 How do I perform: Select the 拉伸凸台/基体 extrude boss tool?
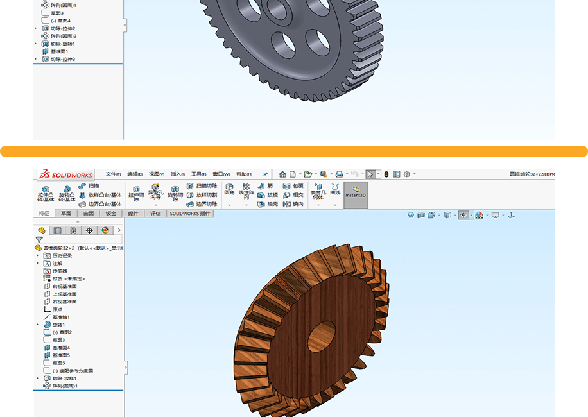point(46,194)
